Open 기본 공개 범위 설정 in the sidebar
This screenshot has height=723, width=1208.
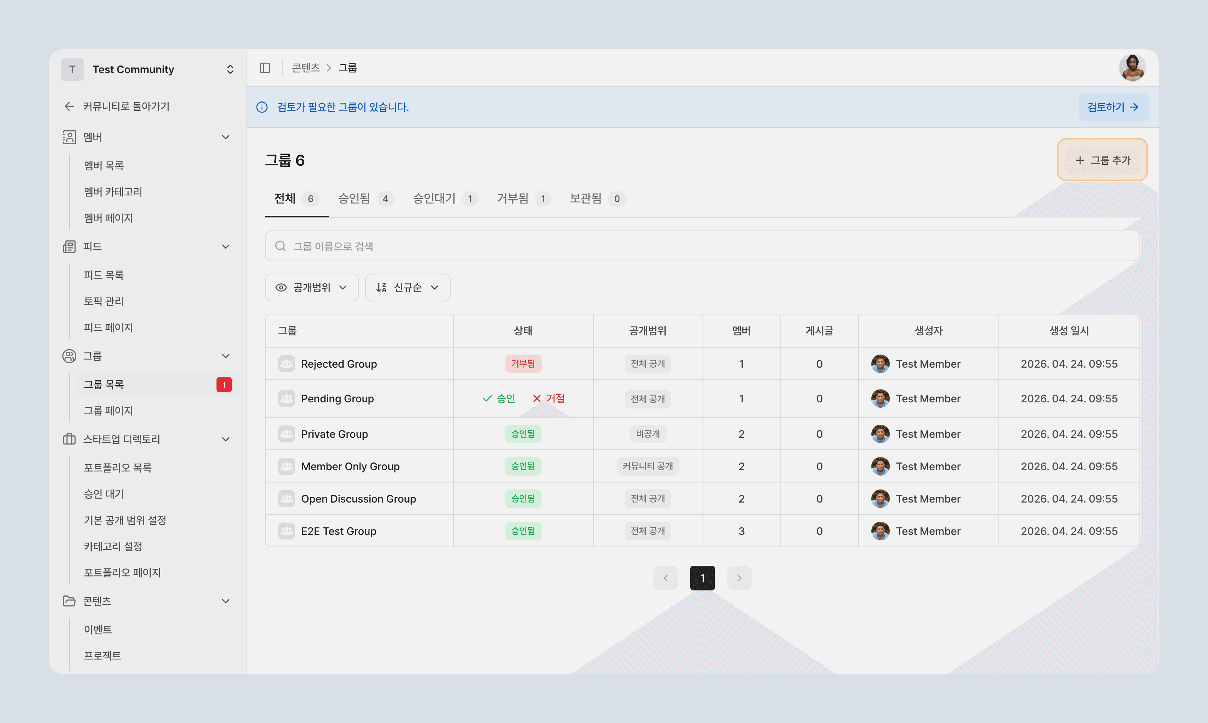pos(125,520)
